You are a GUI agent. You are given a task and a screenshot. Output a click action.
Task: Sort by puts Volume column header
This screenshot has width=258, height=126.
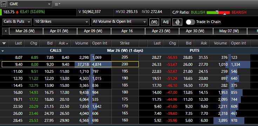[x=219, y=43]
